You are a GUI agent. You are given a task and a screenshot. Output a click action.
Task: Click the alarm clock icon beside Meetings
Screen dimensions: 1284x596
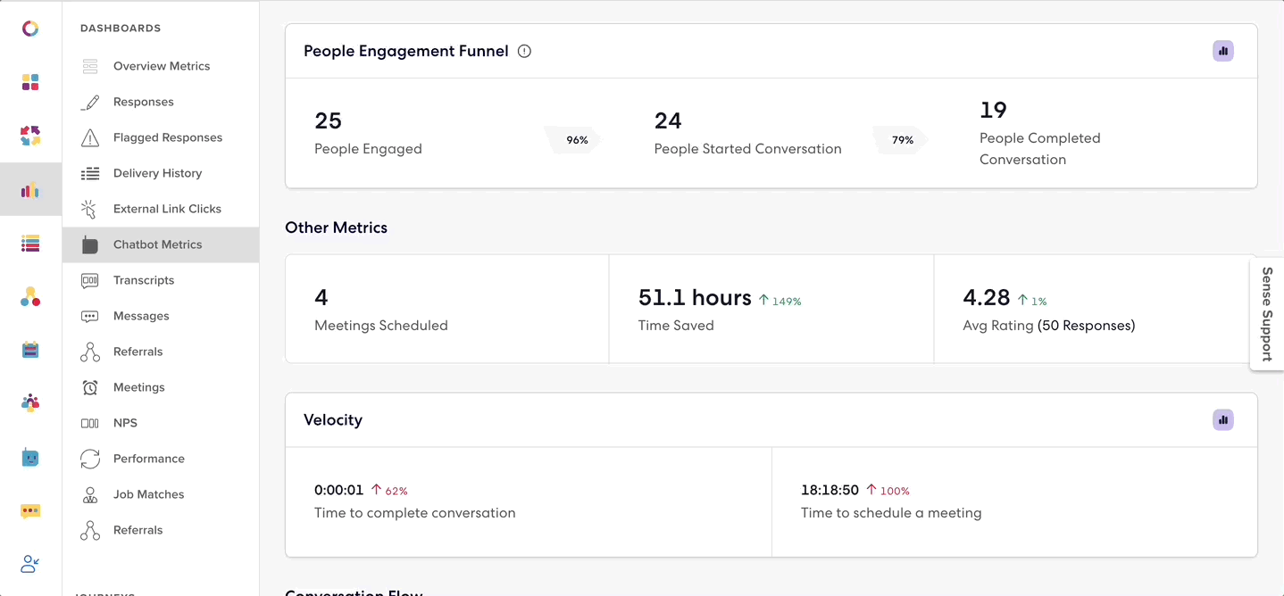pos(90,387)
